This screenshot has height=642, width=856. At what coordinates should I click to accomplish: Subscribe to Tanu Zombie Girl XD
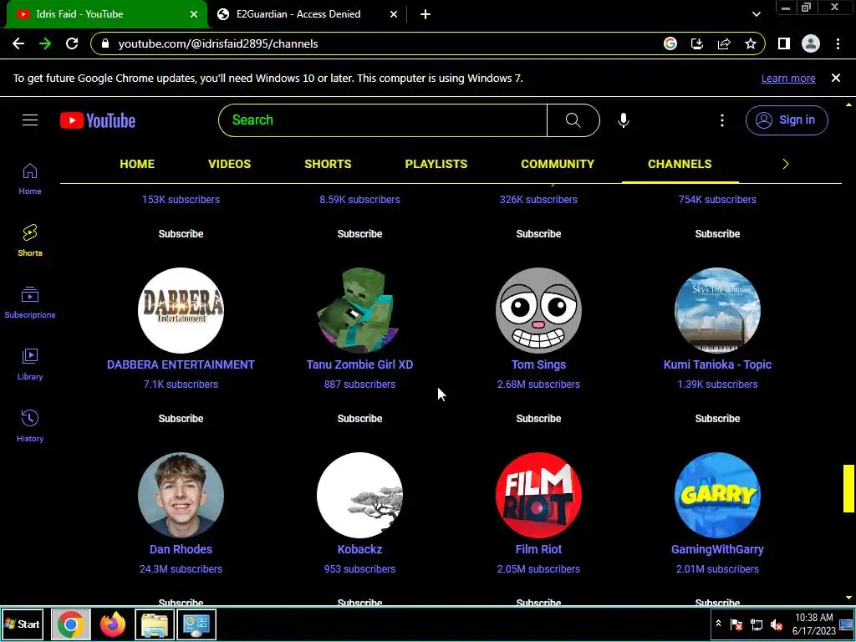tap(359, 419)
